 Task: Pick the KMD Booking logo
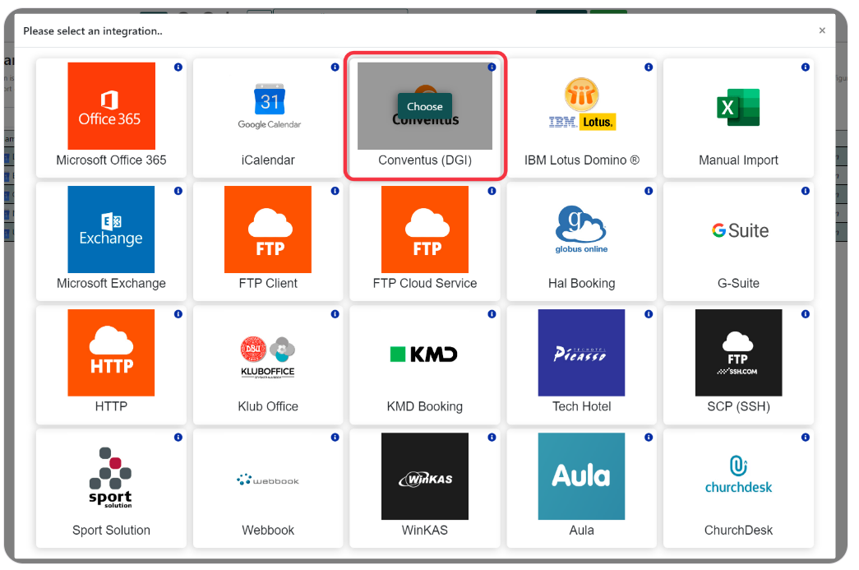click(x=425, y=352)
